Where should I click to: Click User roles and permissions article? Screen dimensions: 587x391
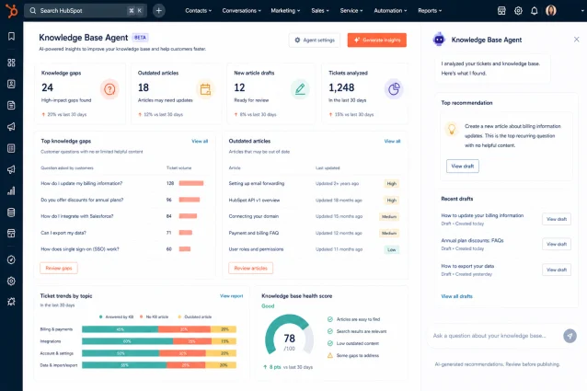pyautogui.click(x=256, y=249)
